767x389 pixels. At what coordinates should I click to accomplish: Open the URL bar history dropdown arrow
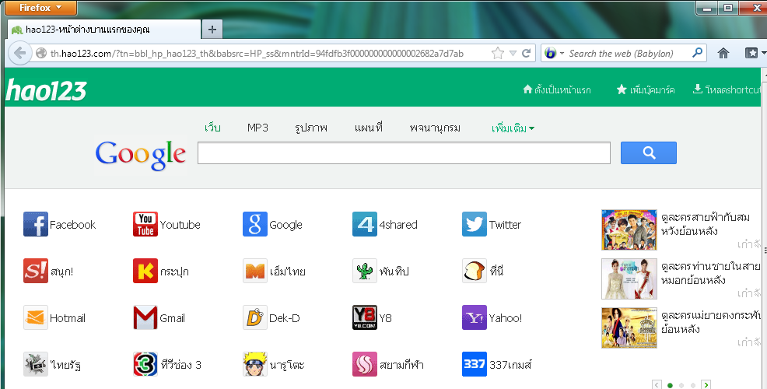coord(513,54)
